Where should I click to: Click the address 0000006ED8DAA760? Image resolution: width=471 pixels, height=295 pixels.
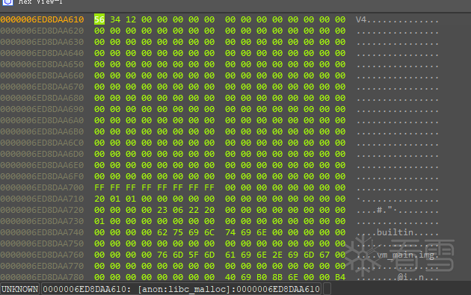tap(42, 255)
